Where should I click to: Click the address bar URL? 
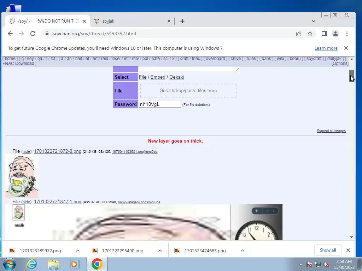94,34
